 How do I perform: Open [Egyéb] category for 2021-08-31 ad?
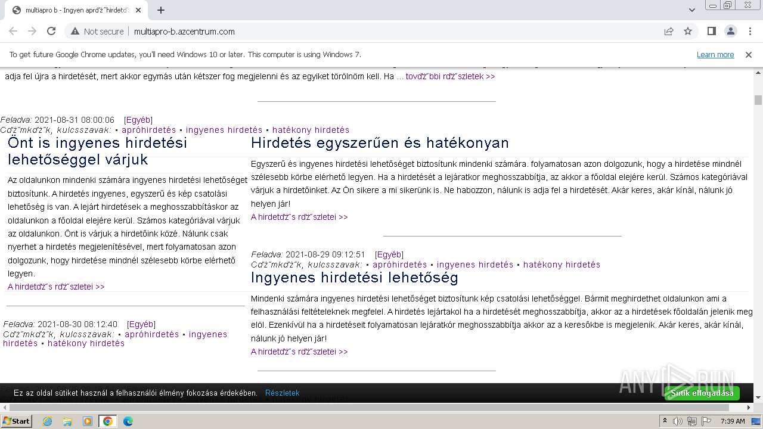click(138, 120)
